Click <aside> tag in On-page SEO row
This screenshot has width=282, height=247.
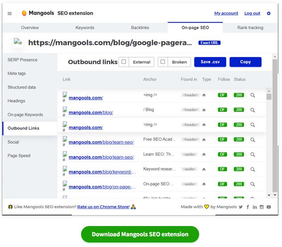pyautogui.click(x=189, y=184)
